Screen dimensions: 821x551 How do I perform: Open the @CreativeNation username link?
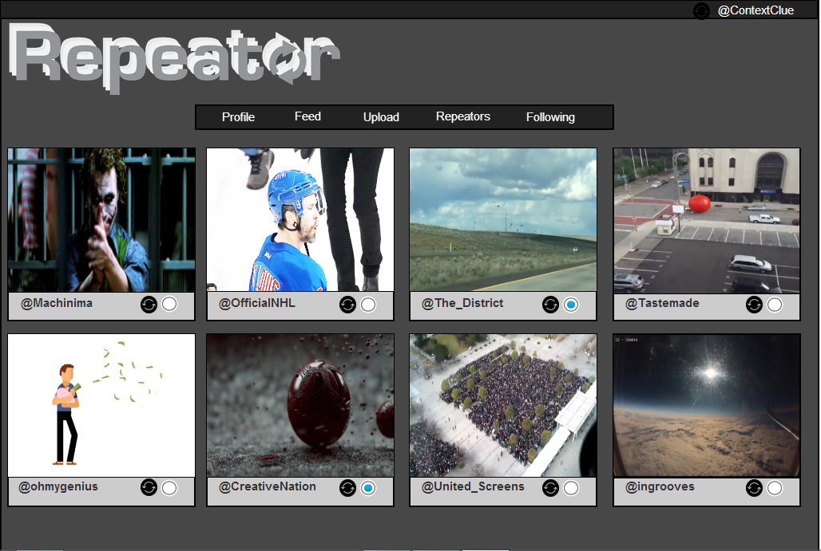tap(267, 486)
